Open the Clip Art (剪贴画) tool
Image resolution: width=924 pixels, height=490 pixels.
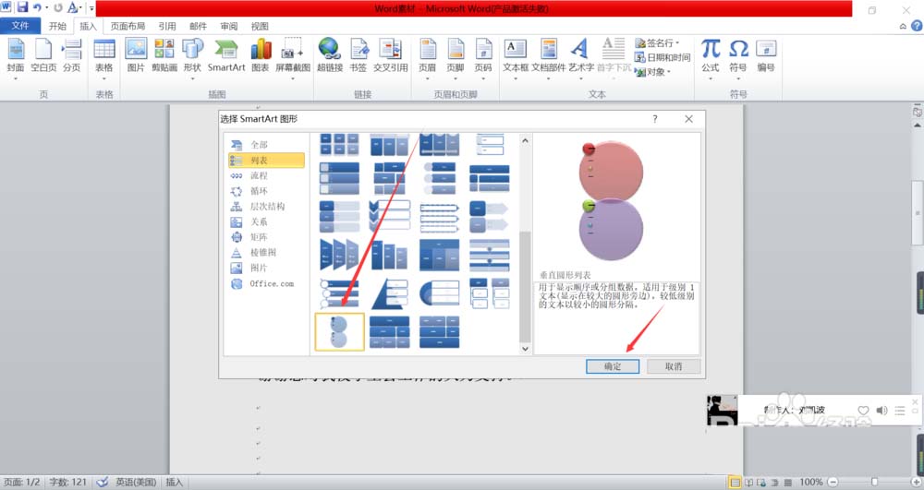tap(164, 56)
